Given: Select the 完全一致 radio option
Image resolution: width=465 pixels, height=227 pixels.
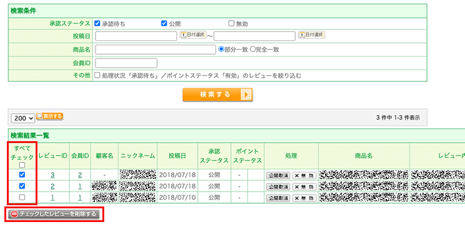Looking at the screenshot, I should click(x=253, y=49).
